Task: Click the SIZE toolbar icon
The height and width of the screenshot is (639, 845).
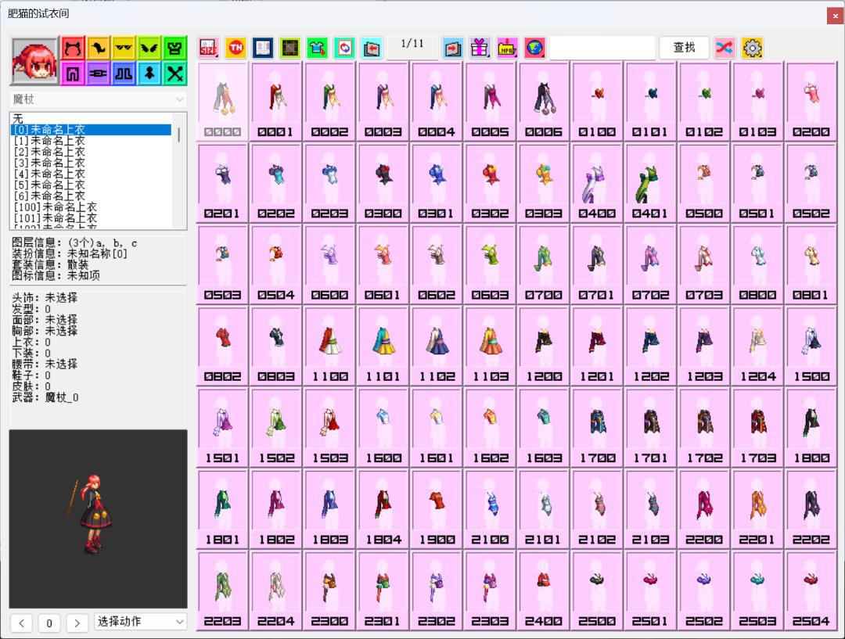Action: pos(208,48)
